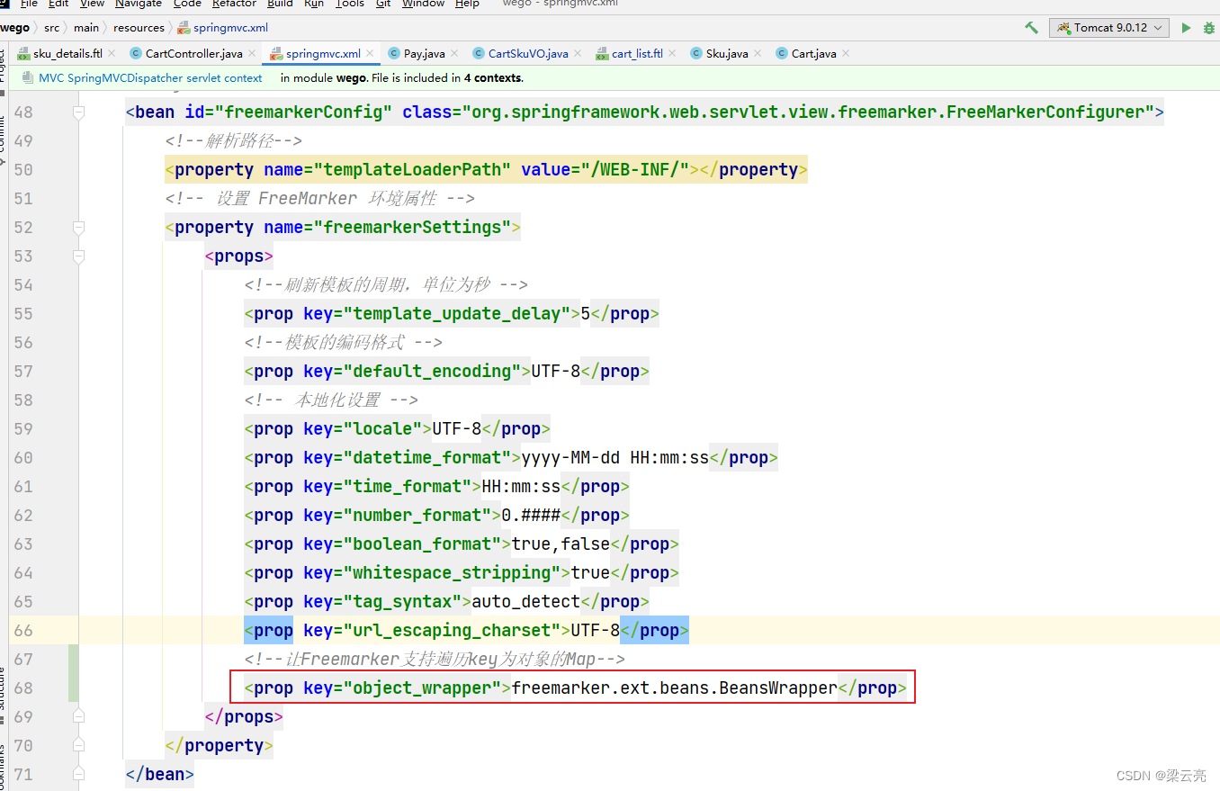Switch to the Sku.java tab
This screenshot has width=1220, height=791.
[x=727, y=54]
